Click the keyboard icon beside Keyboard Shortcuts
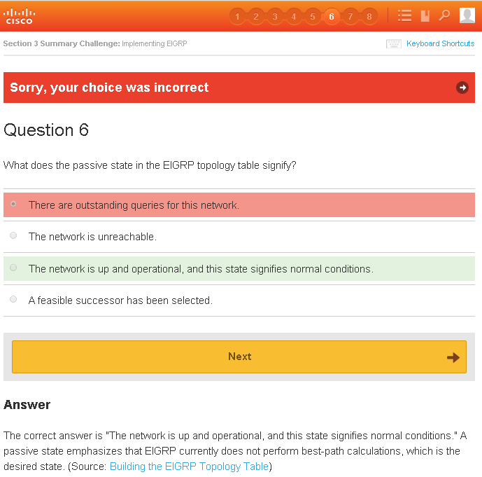Screen dimensions: 482x477 coord(394,44)
